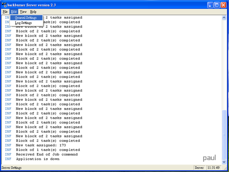The height and width of the screenshot is (172, 229).
Task: Click the 11:31:49 clock in status bar
Action: pos(213,168)
